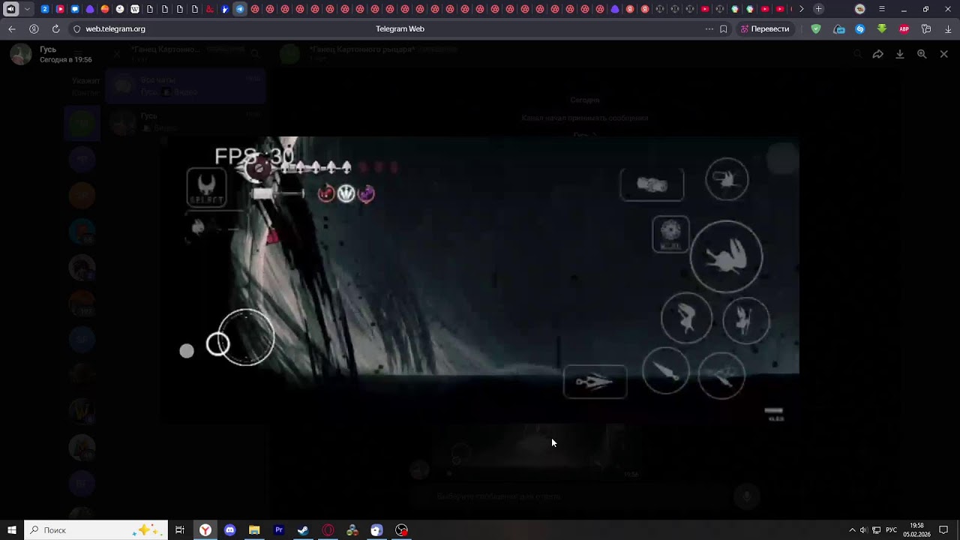Mute the tab sound indicator button
Screen dimensions: 960x540
11,9
